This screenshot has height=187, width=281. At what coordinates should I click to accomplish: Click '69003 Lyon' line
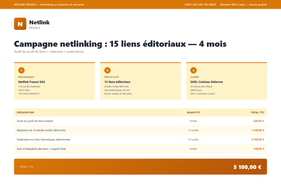pyautogui.click(x=196, y=90)
